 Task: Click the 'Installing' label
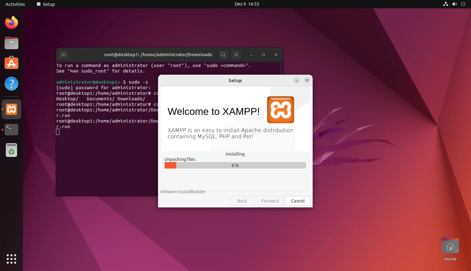tap(235, 154)
